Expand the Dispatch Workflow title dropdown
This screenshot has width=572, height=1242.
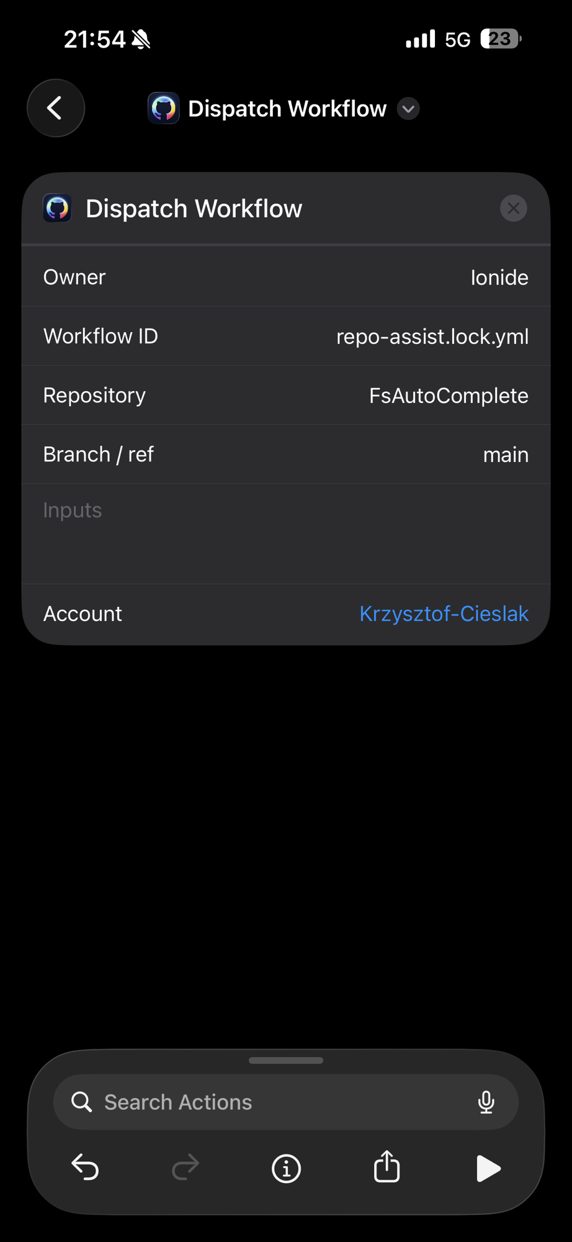(408, 109)
